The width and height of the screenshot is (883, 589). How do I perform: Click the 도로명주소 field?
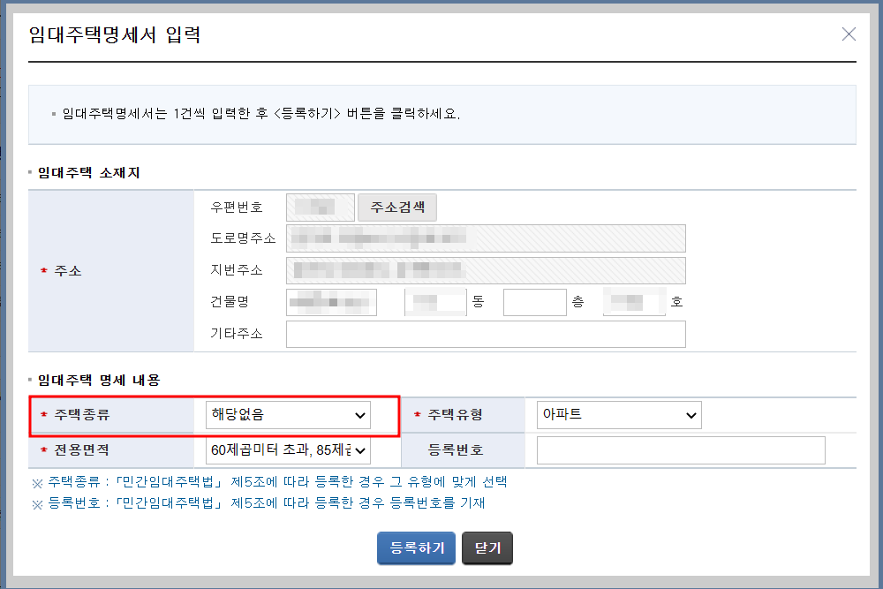[x=486, y=238]
